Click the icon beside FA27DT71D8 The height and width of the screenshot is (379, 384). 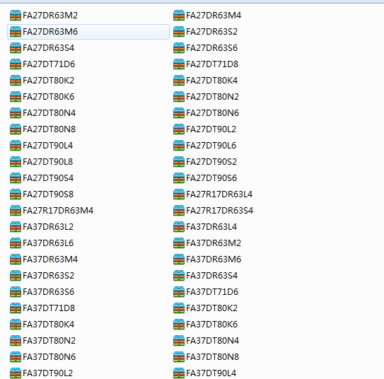pyautogui.click(x=179, y=64)
